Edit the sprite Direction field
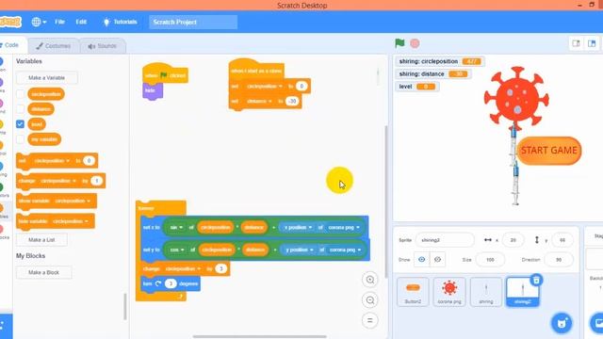Screen dimensions: 603x339 tap(559, 260)
